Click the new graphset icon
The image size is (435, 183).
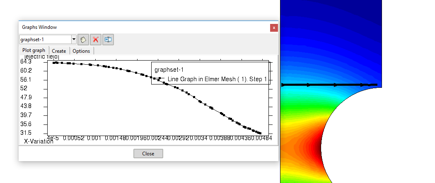coord(84,40)
